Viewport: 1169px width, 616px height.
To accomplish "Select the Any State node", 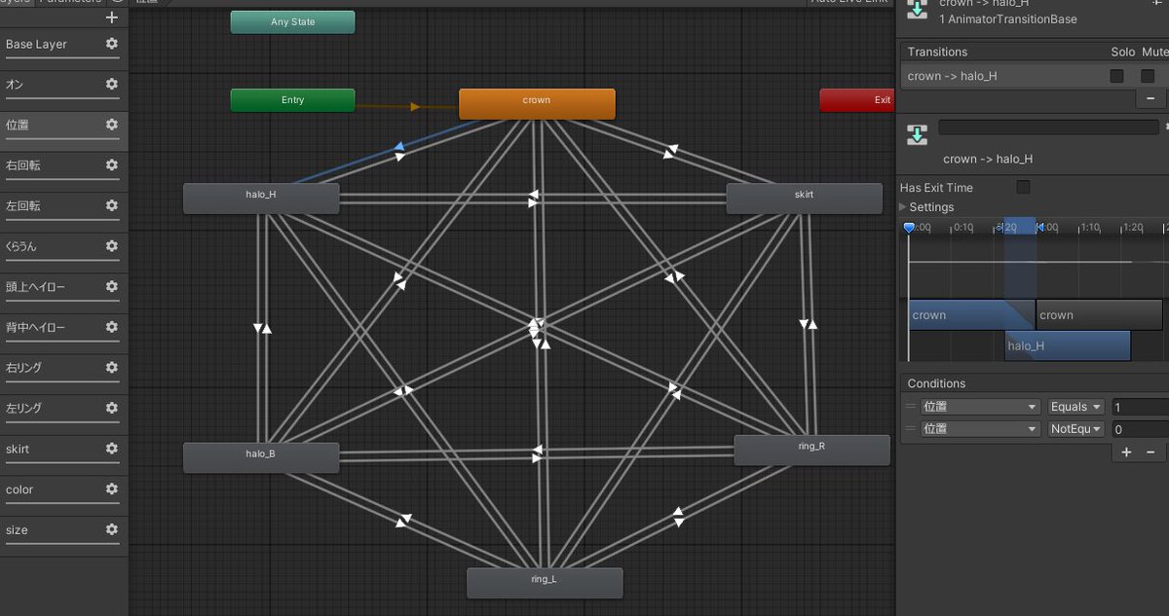I will [x=292, y=21].
